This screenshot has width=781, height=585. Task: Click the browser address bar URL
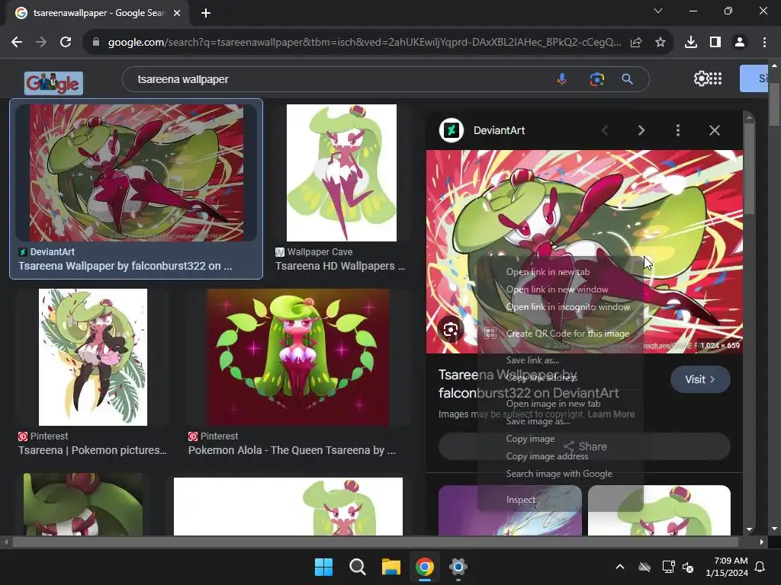[x=365, y=43]
